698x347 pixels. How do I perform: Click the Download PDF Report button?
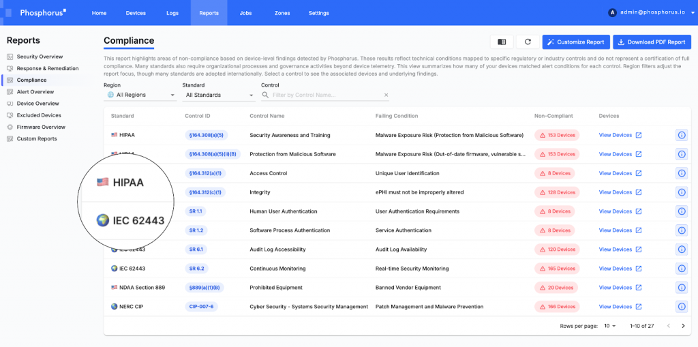tap(652, 42)
